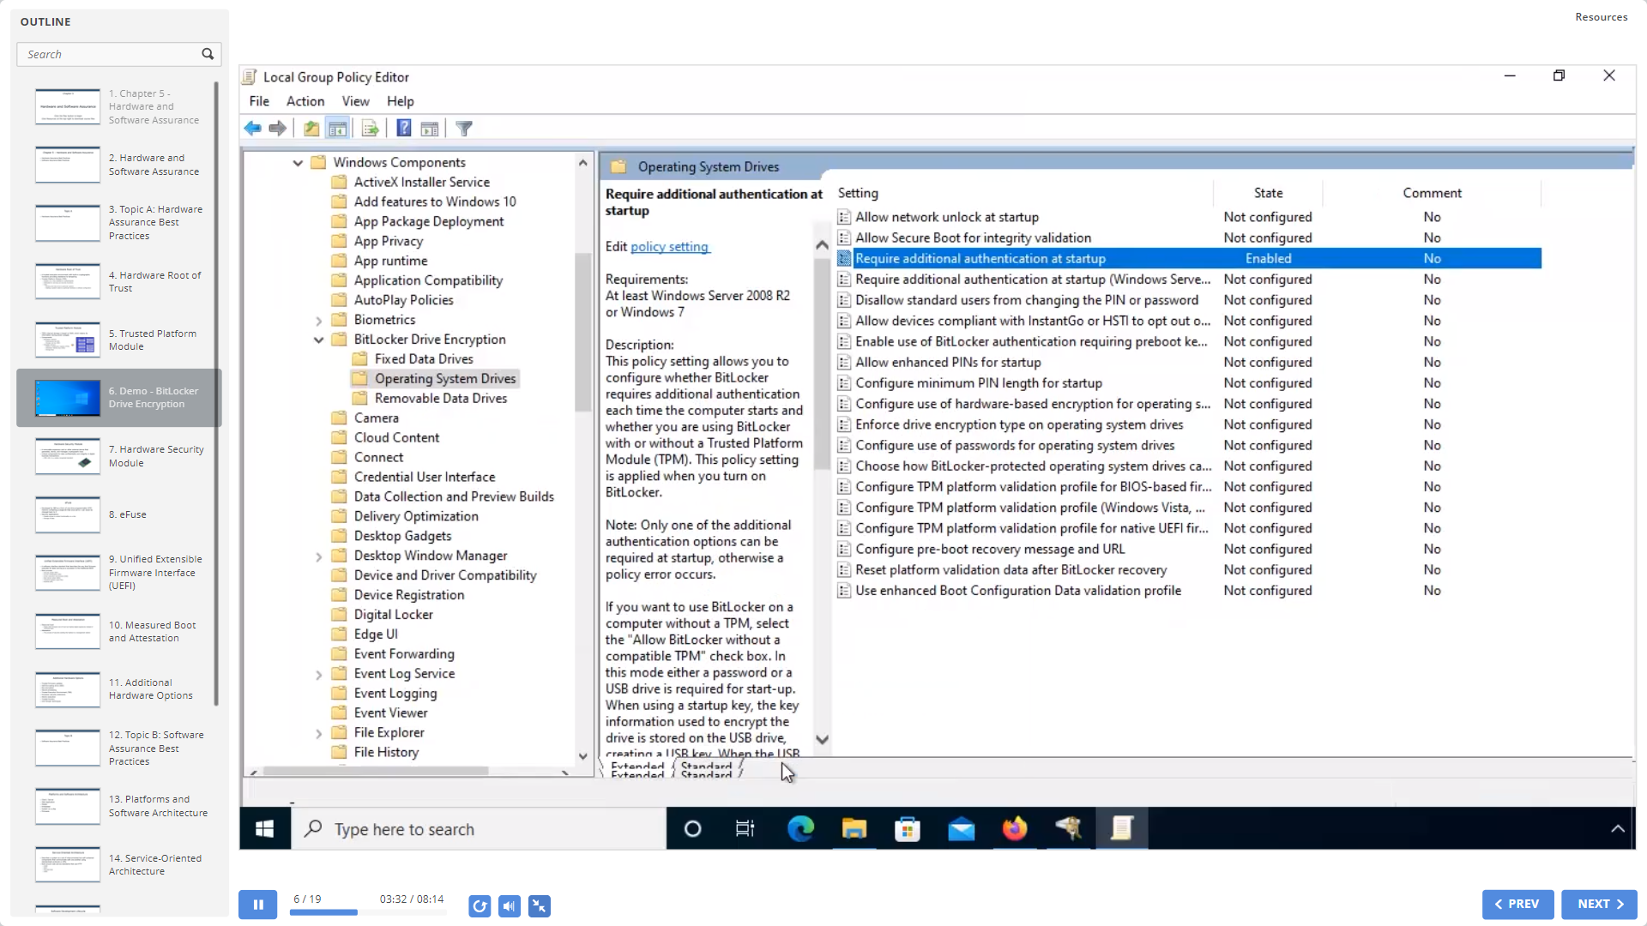Mute the audio with the speaker icon
The height and width of the screenshot is (926, 1647).
click(x=510, y=905)
